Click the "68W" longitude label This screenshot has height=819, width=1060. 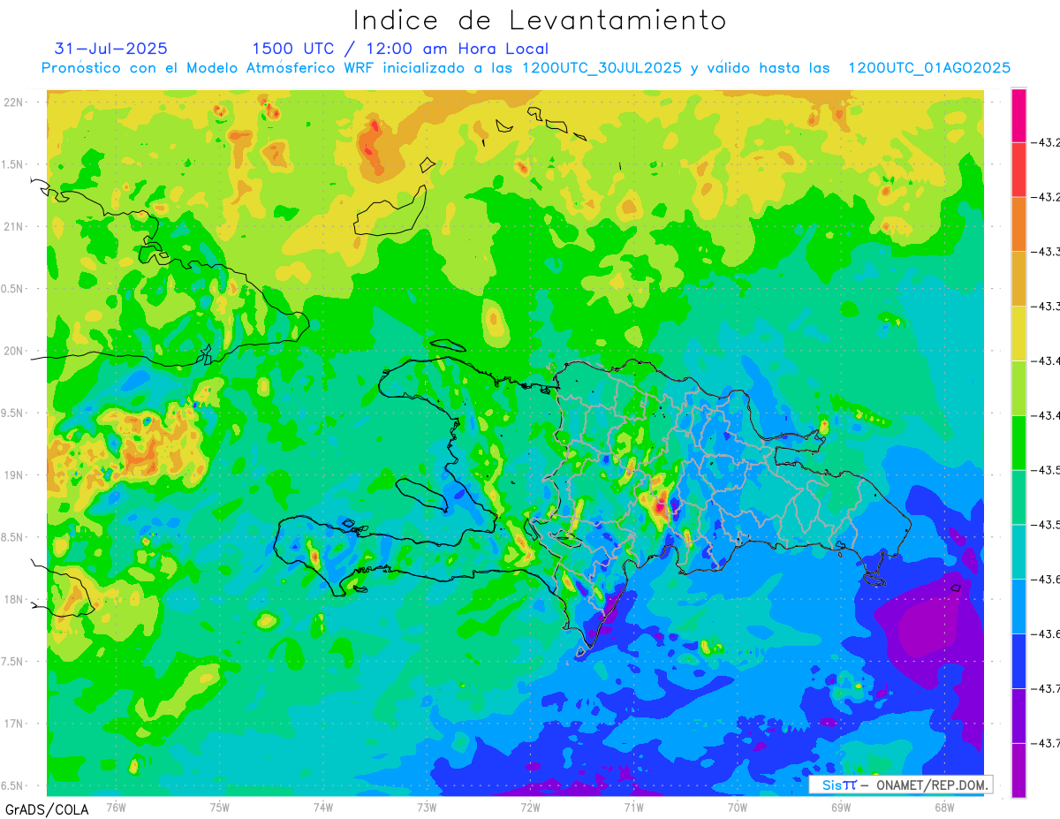point(943,807)
